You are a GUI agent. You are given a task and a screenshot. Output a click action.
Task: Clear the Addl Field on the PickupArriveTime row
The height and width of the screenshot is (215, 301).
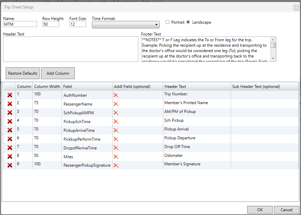point(116,130)
